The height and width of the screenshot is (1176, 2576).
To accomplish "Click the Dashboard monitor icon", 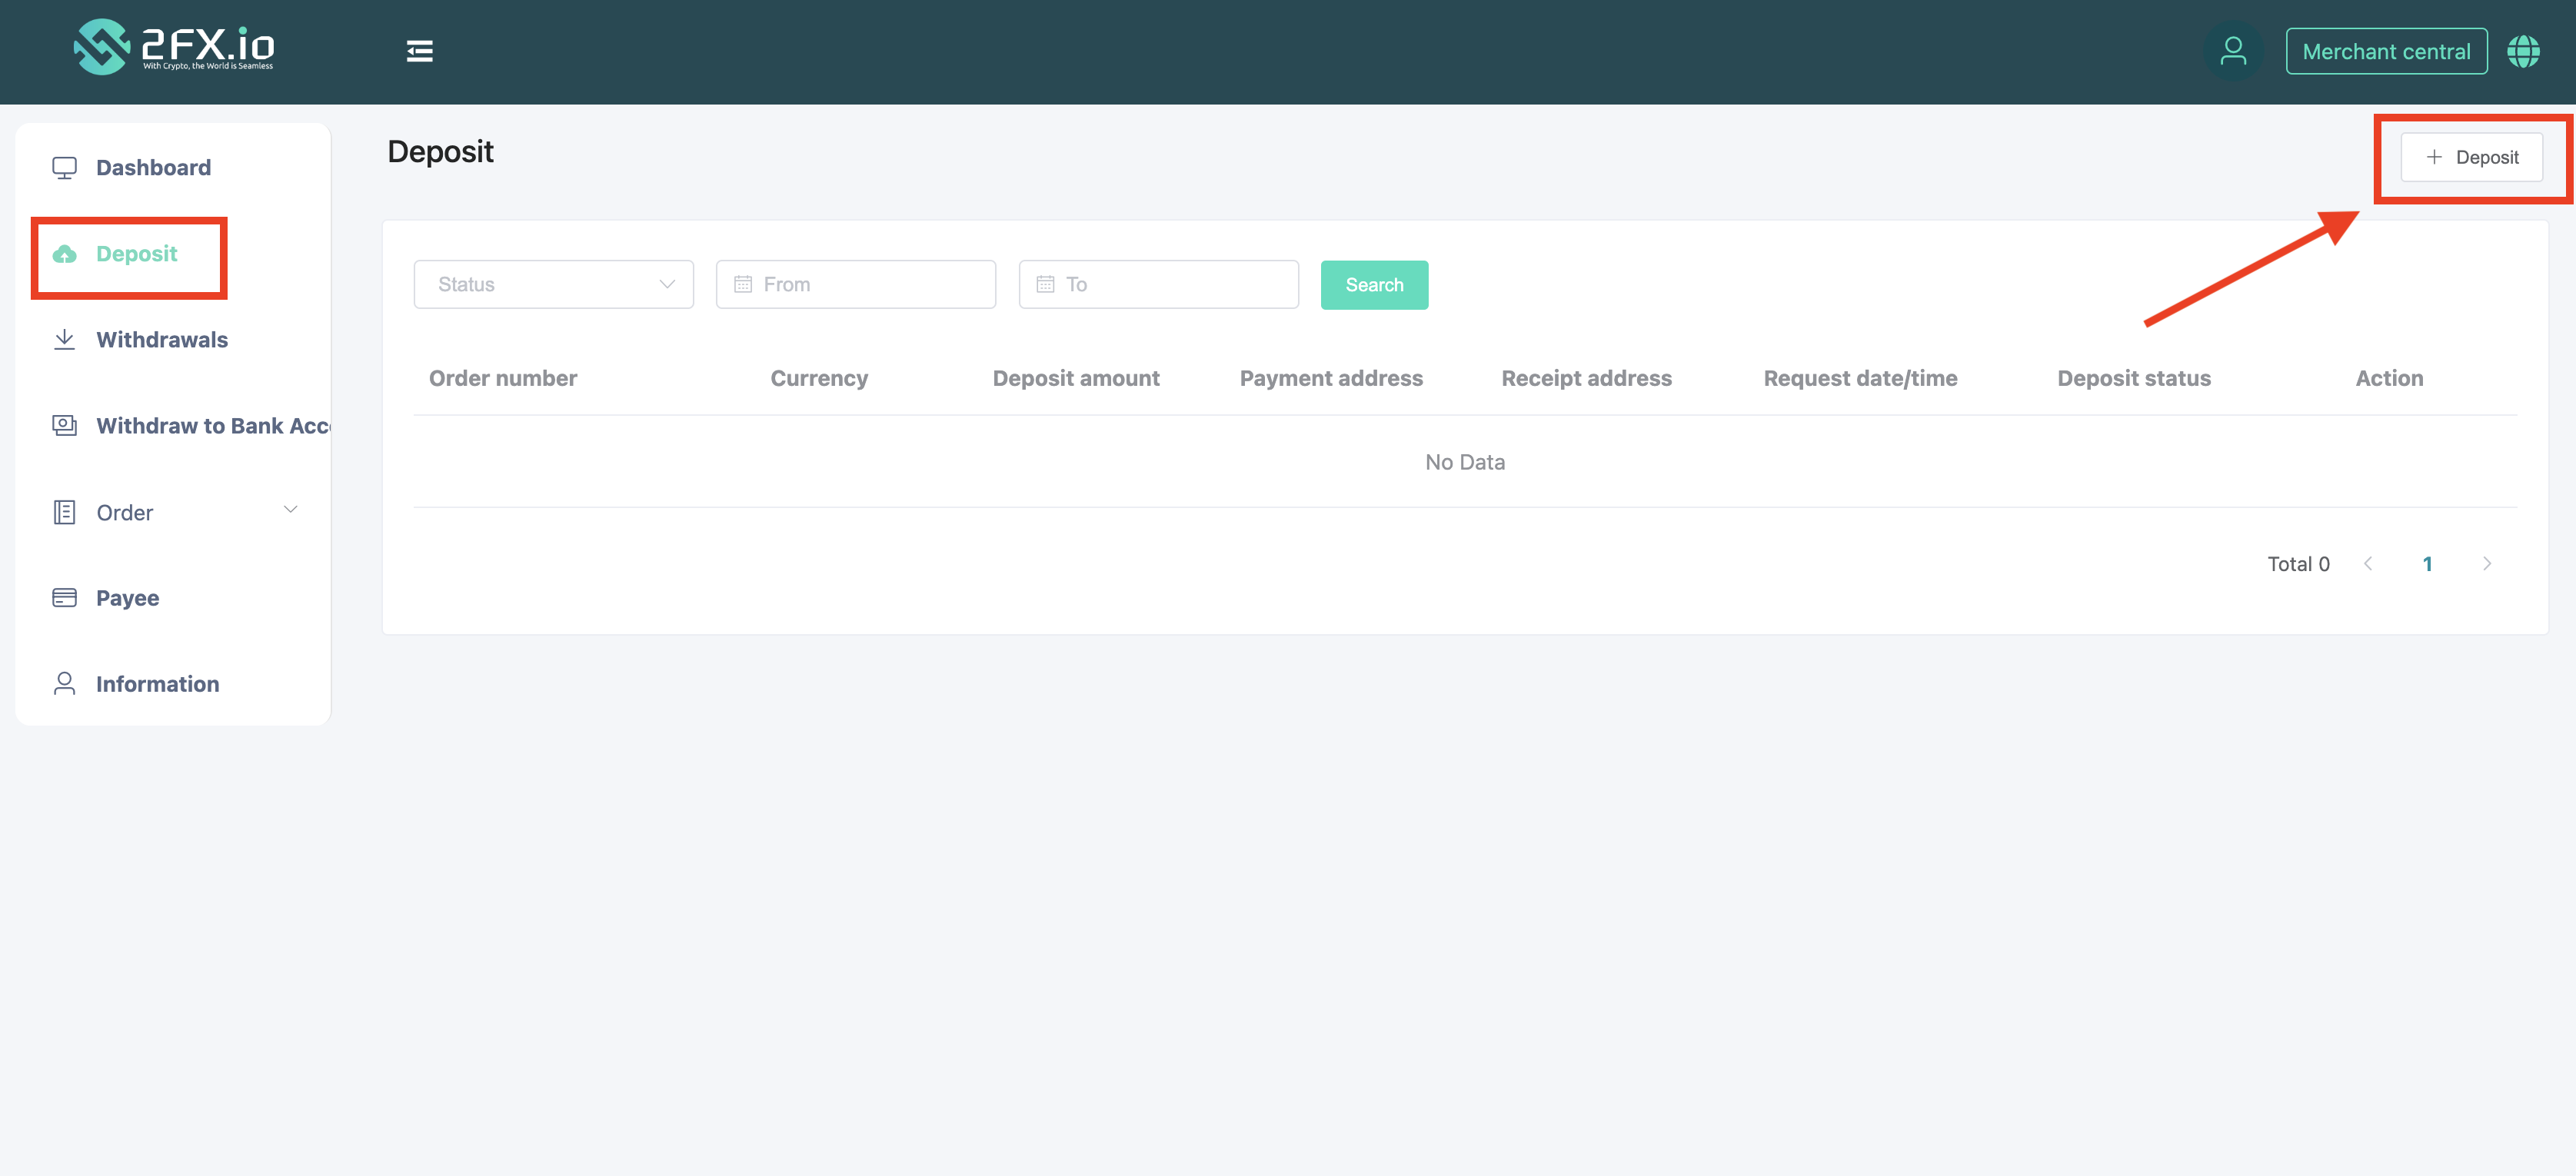I will [64, 168].
